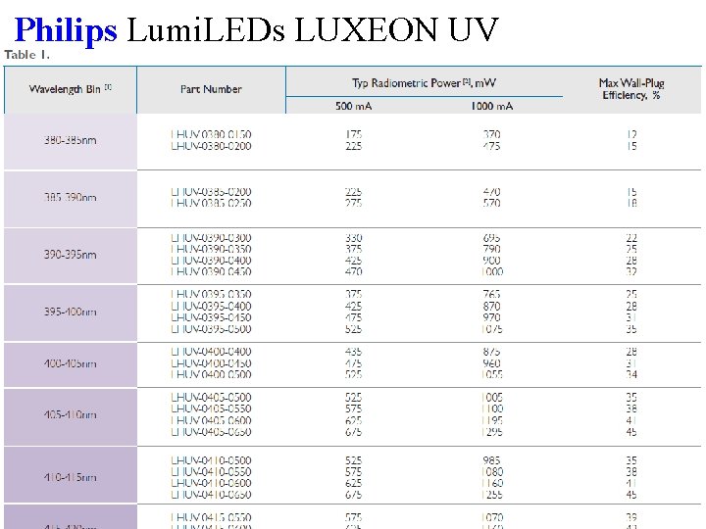This screenshot has height=529, width=706.
Task: Click part number LHUV-0400-0500
Action: pos(211,374)
